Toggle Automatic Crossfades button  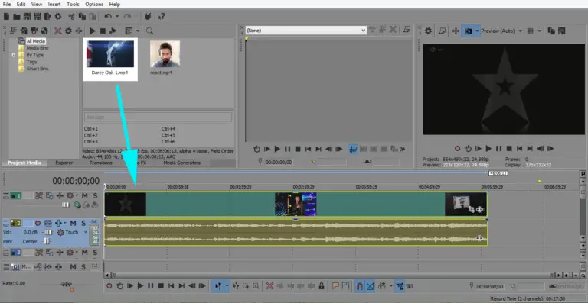coord(370,286)
